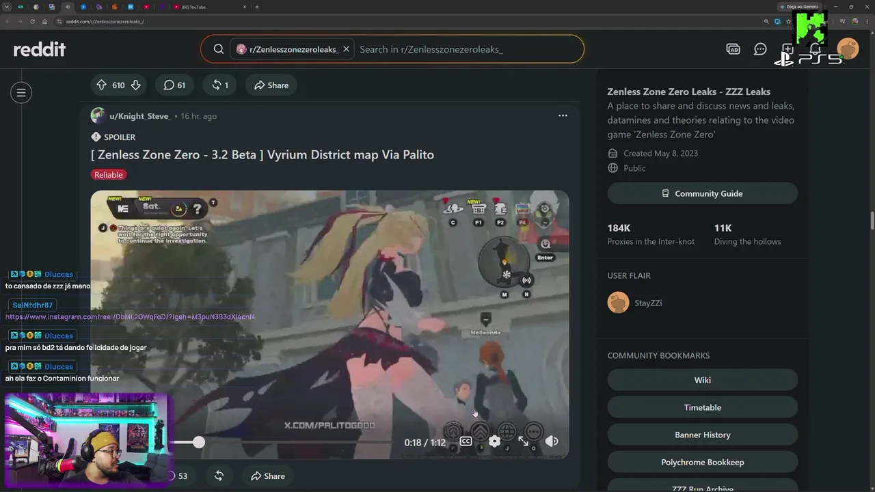Click the page scrollbar up arrow

coord(872,33)
